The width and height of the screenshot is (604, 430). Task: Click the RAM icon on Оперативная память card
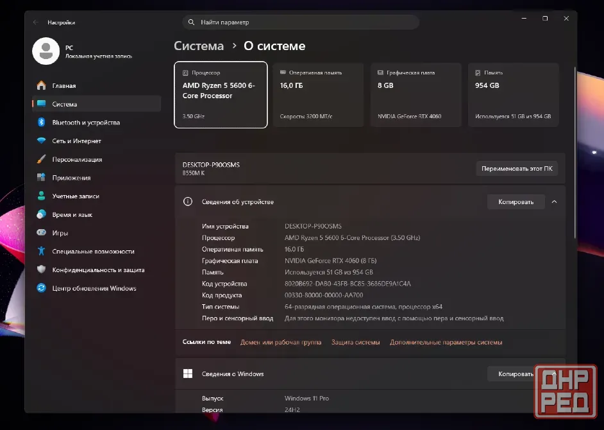coord(283,72)
